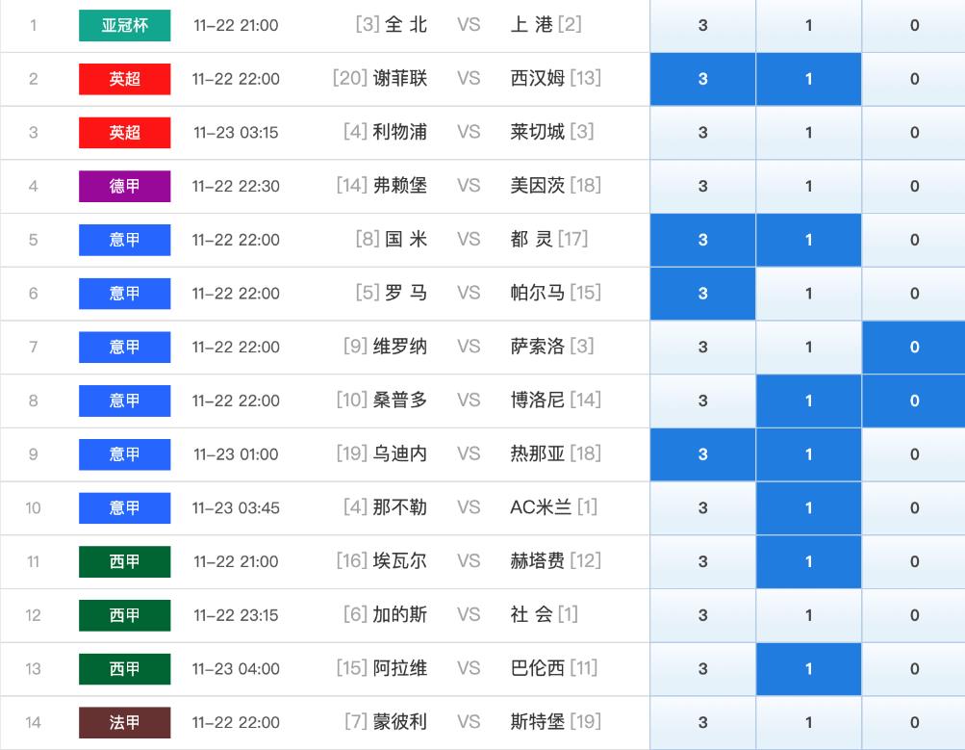Select 0 for 弗赖堡 vs 美因茨
This screenshot has width=965, height=750.
coord(914,186)
